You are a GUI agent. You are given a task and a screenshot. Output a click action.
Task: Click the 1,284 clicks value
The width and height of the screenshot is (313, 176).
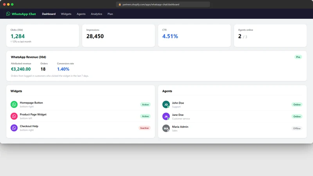click(18, 36)
